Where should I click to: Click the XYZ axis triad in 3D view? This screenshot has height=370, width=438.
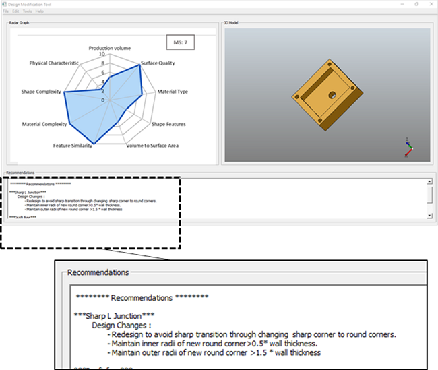point(408,148)
